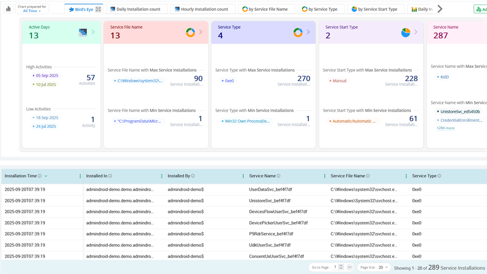
Task: Click the Service File Name donut chart icon
Action: [190, 32]
